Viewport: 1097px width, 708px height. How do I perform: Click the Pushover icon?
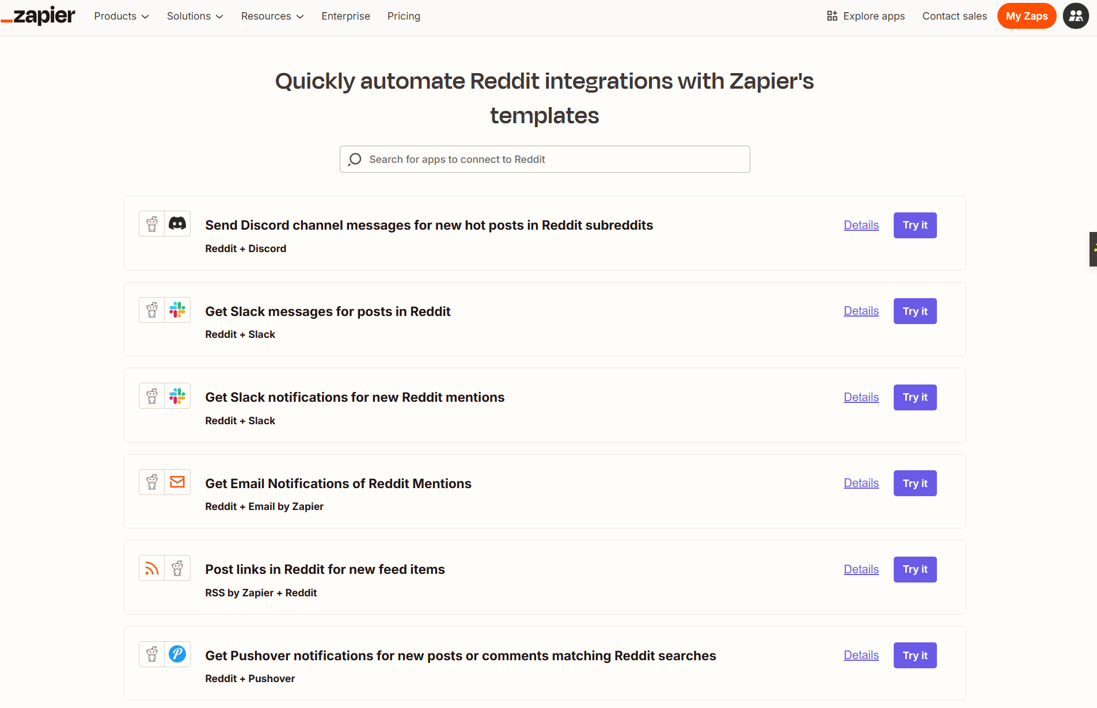click(x=177, y=654)
